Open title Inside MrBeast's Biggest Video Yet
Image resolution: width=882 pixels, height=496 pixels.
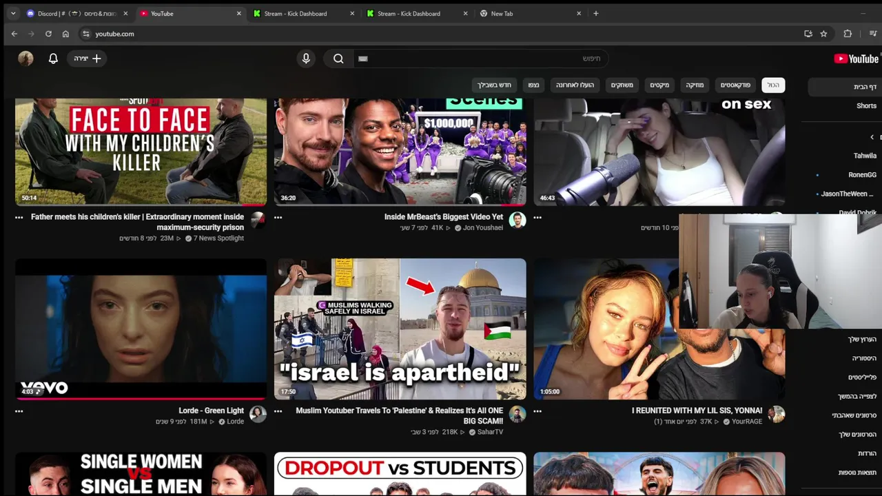click(x=444, y=217)
